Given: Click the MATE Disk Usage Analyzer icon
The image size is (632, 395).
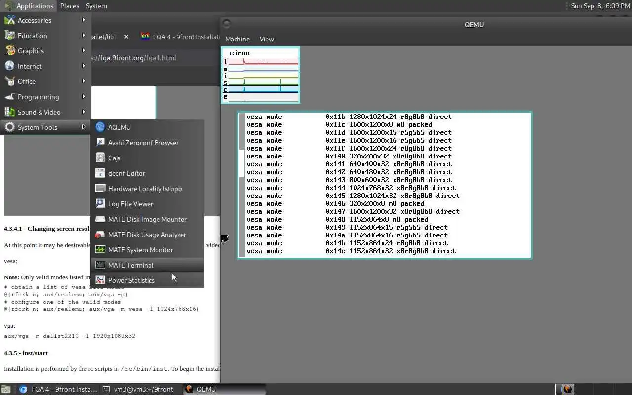Looking at the screenshot, I should point(100,235).
